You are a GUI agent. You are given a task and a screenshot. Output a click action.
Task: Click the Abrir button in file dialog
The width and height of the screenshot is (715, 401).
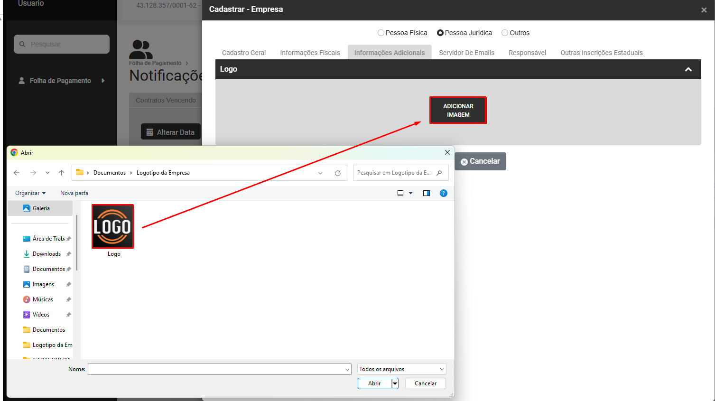click(x=374, y=383)
